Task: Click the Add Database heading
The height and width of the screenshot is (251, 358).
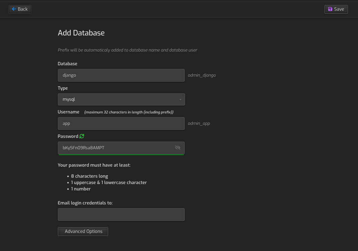Action: point(81,33)
